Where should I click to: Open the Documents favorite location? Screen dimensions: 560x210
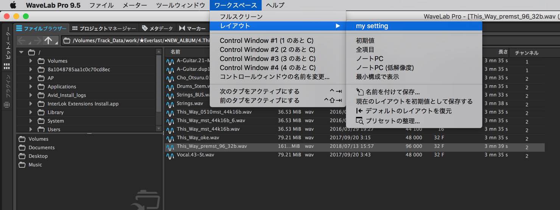pos(41,148)
